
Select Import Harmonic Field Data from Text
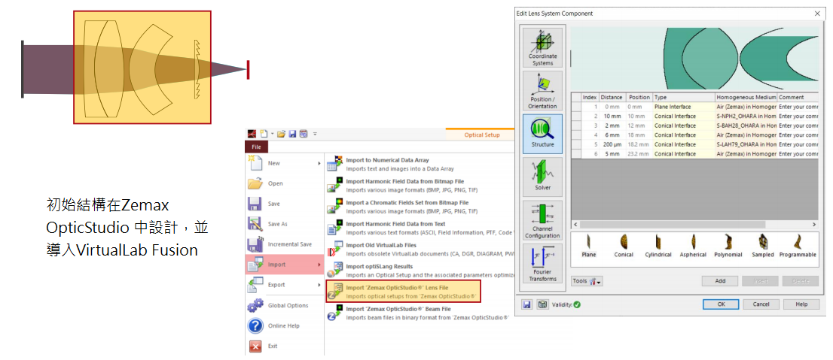pos(420,228)
